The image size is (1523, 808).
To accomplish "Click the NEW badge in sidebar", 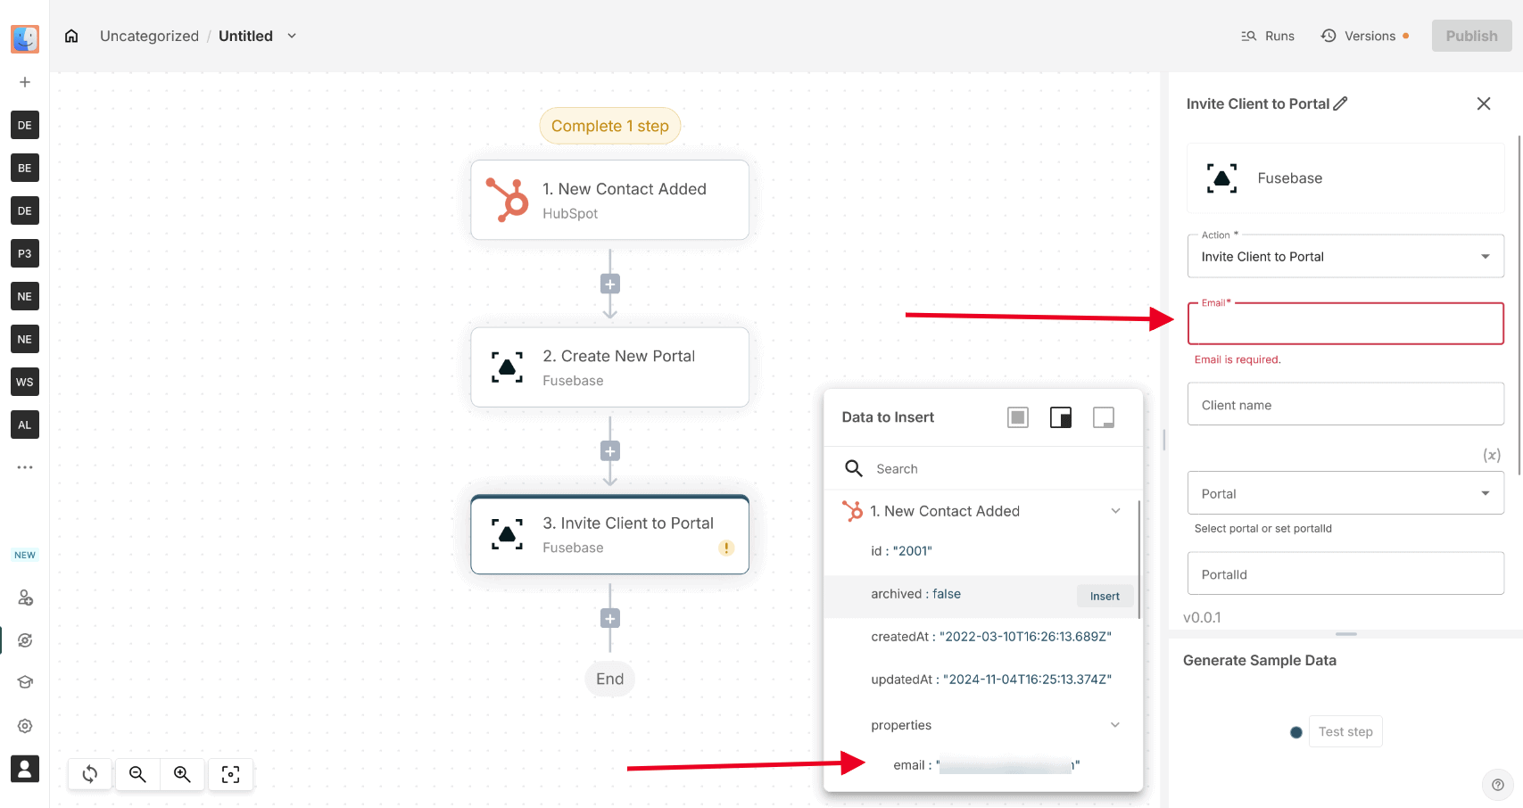I will (x=25, y=555).
